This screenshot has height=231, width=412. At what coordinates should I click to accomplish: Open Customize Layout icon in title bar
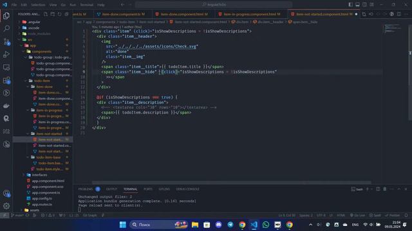pyautogui.click(x=371, y=4)
